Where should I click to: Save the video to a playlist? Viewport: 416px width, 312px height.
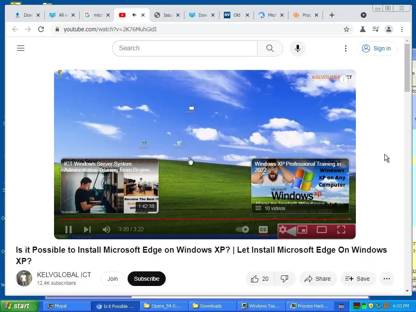point(357,279)
